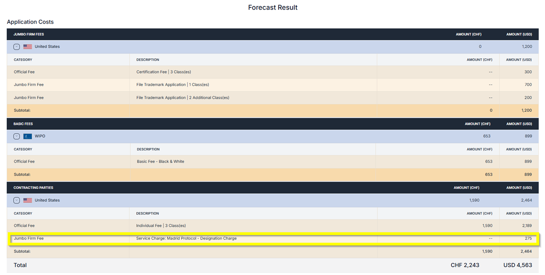Click the Application Costs heading
This screenshot has height=275, width=545.
[x=30, y=22]
